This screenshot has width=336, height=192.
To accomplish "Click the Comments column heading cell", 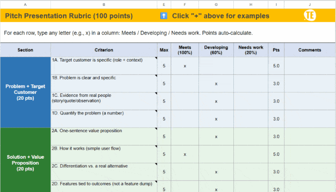I will pos(310,50).
